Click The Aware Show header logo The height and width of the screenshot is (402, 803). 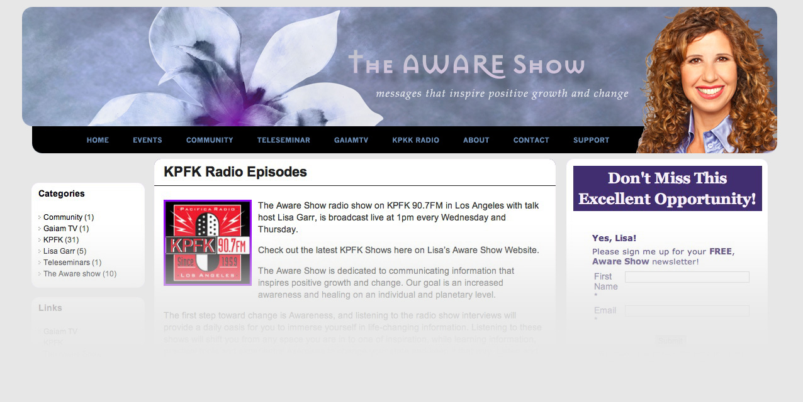click(466, 65)
